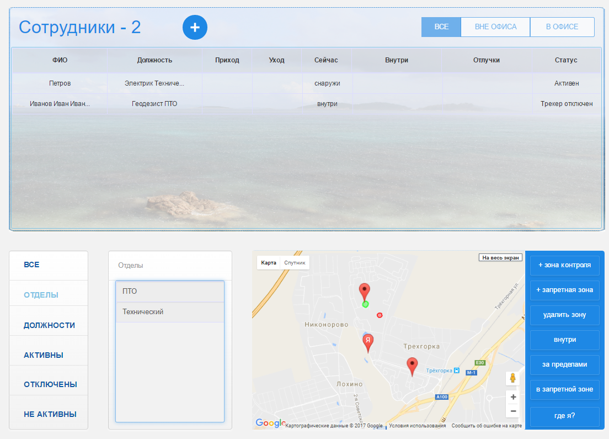Click the Трёхгорка railway station icon
Screen dimensions: 609x439
[457, 371]
